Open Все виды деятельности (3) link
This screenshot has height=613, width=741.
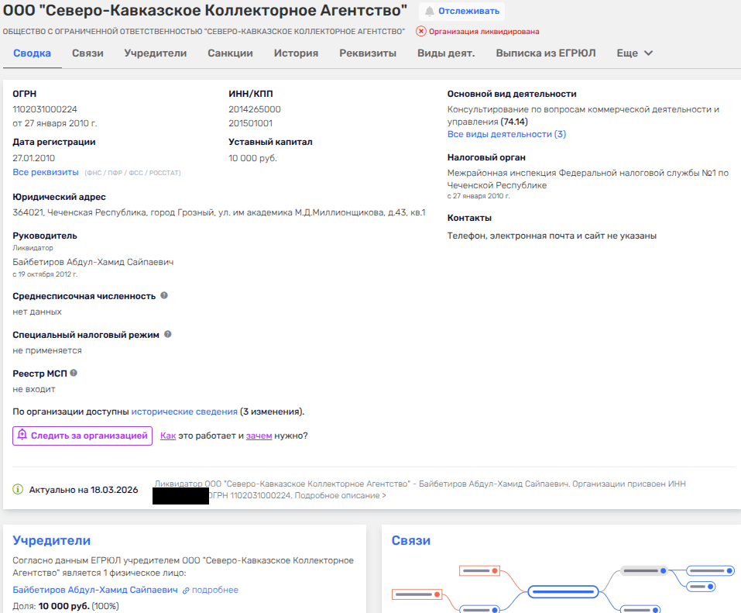click(x=506, y=134)
